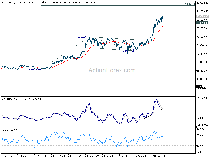Select the 52703.00 price label
Image resolution: width=212 pixels, height=159 pixels.
pyautogui.click(x=128, y=51)
